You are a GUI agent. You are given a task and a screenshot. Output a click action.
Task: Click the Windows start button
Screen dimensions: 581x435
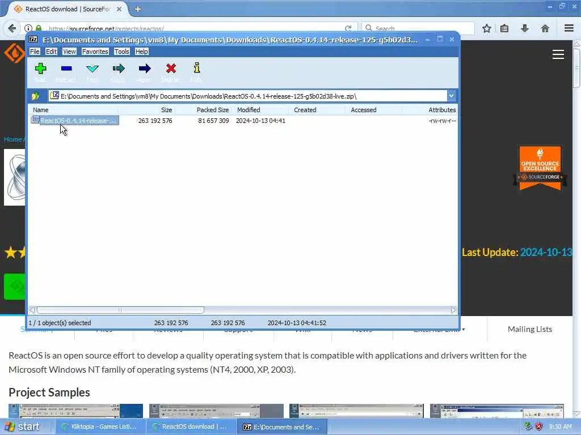[22, 427]
